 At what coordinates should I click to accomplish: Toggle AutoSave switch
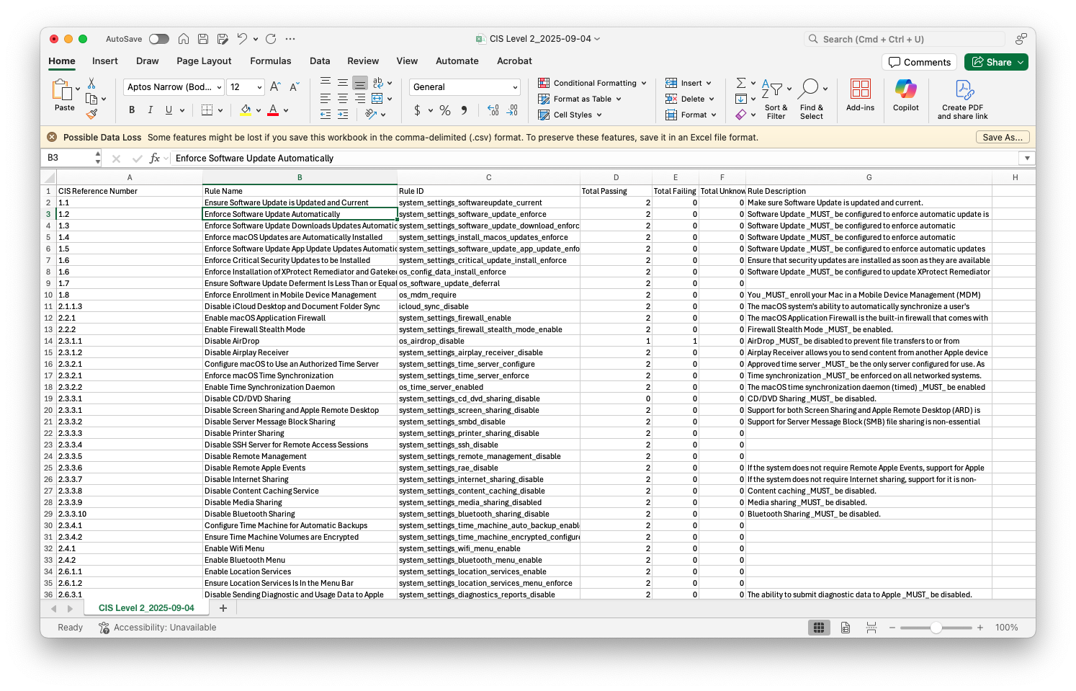click(x=159, y=39)
